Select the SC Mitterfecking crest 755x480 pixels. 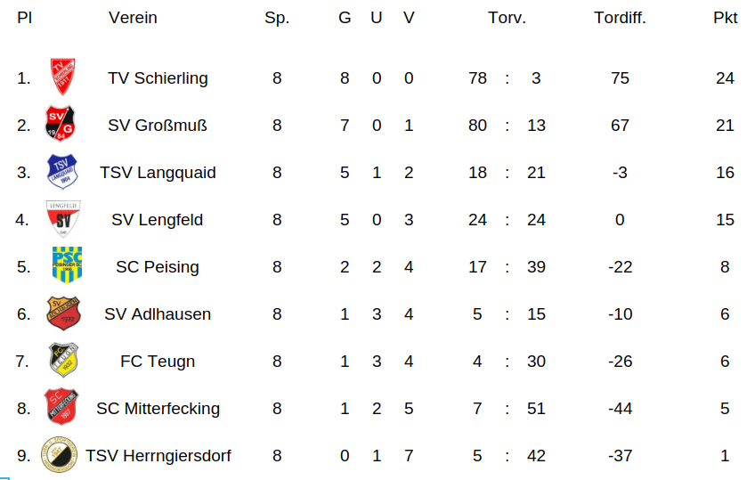pos(62,408)
